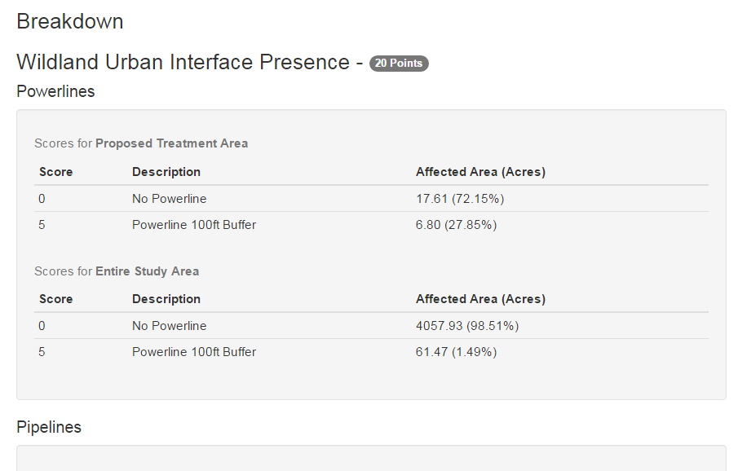Click Description column header in Proposed Treatment table
This screenshot has height=471, width=738.
tap(166, 172)
